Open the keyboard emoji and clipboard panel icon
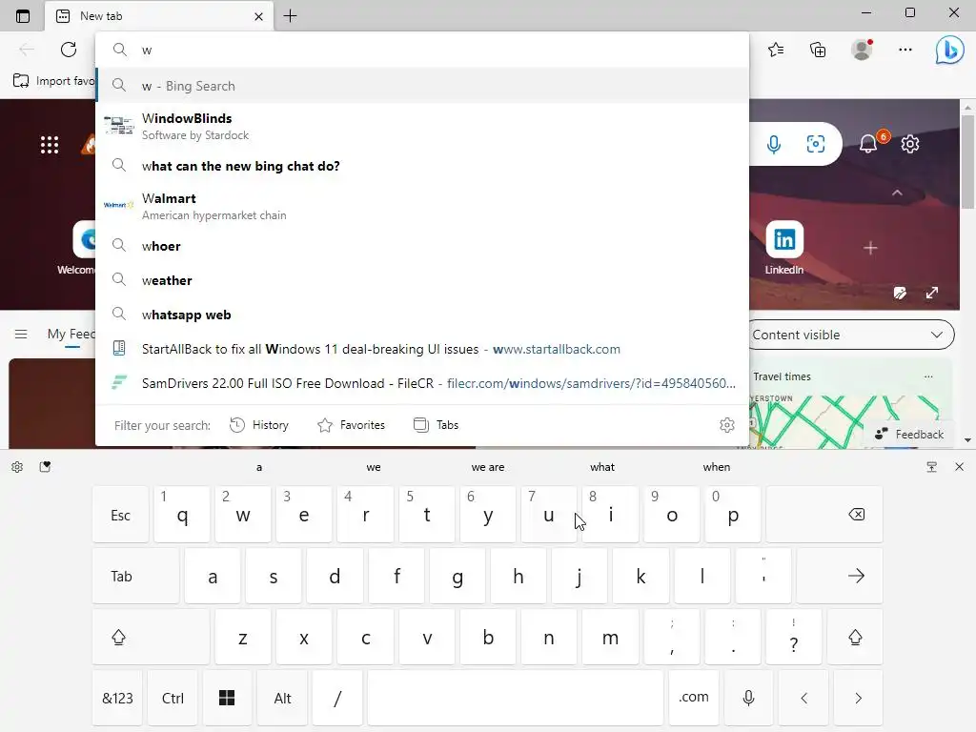 pyautogui.click(x=45, y=467)
